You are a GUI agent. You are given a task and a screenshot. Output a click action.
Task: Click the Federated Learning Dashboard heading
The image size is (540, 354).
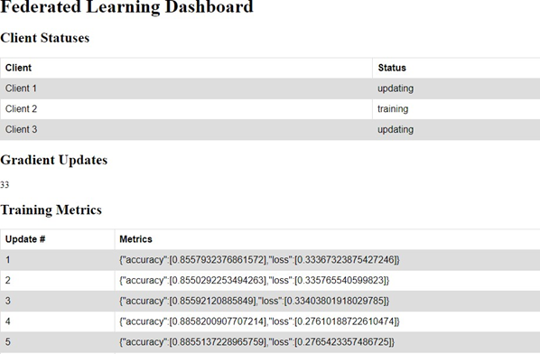pyautogui.click(x=126, y=7)
